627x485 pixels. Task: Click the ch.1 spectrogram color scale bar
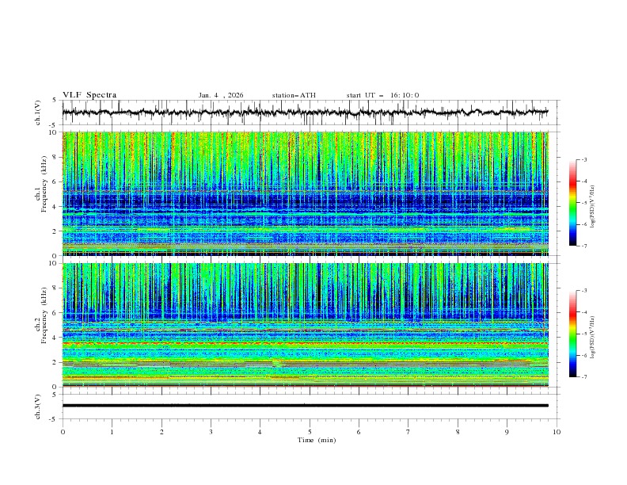[x=572, y=203]
